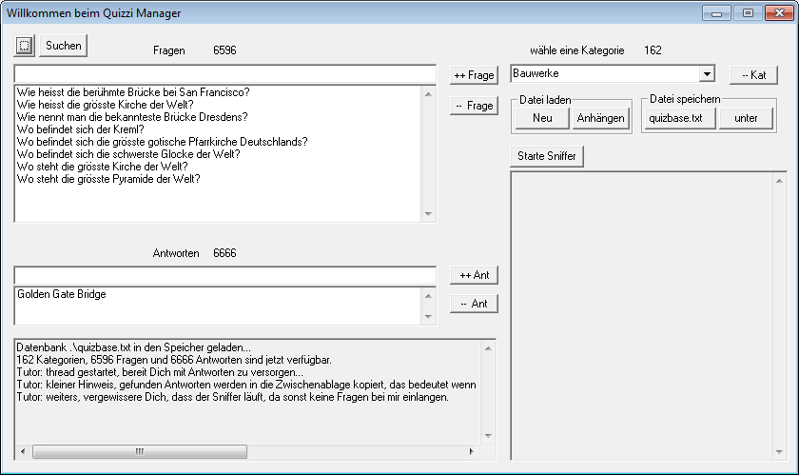
Task: Click the question list scroll down arrow
Action: 427,214
